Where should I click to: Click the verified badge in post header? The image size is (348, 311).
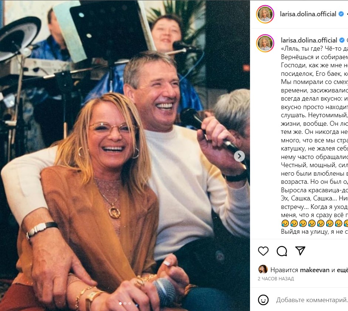[341, 14]
